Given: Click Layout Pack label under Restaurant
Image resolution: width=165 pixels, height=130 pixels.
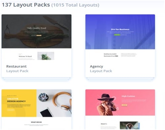Looking at the screenshot, I should [17, 71].
